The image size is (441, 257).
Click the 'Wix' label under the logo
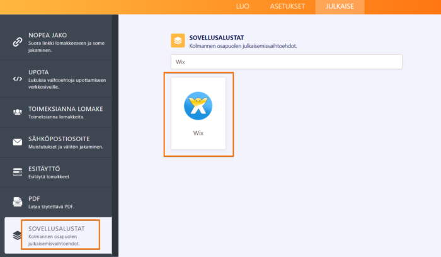click(198, 133)
